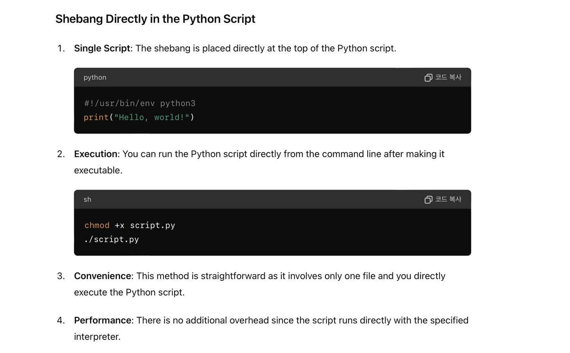Click the copy icon in the sh code block
Viewport: 570px width, 353px height.
point(428,199)
